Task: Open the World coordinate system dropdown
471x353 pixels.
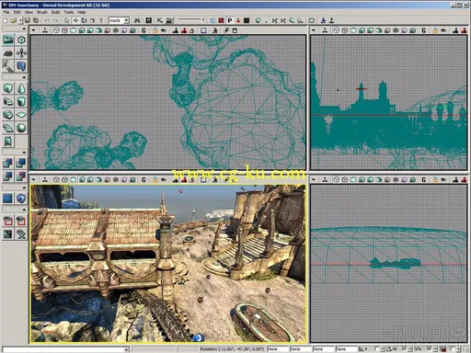Action: pyautogui.click(x=119, y=20)
